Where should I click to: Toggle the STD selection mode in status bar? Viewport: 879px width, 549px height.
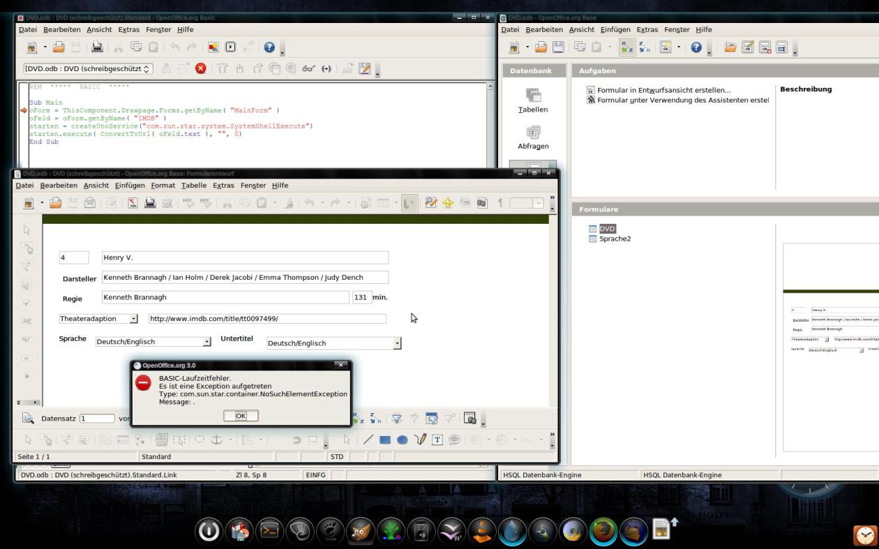pos(337,457)
